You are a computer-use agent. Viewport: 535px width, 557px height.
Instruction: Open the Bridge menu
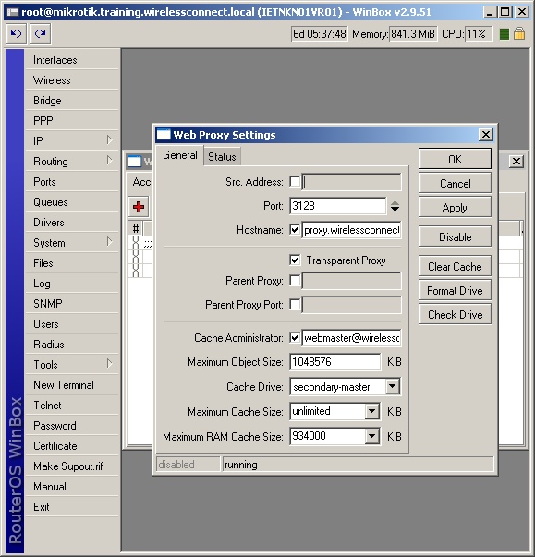point(72,101)
